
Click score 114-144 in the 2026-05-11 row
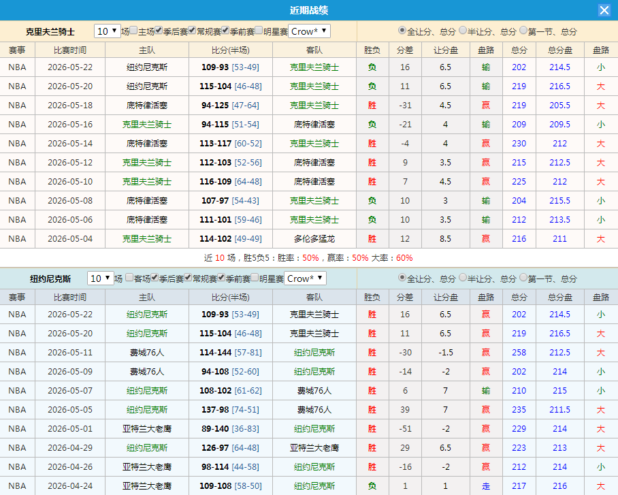click(x=215, y=353)
